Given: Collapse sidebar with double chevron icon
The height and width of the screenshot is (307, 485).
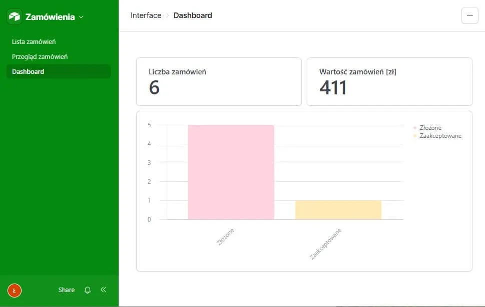Looking at the screenshot, I should pyautogui.click(x=104, y=290).
